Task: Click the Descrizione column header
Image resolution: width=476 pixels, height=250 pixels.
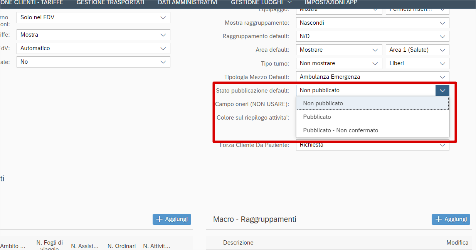Action: pos(238,243)
